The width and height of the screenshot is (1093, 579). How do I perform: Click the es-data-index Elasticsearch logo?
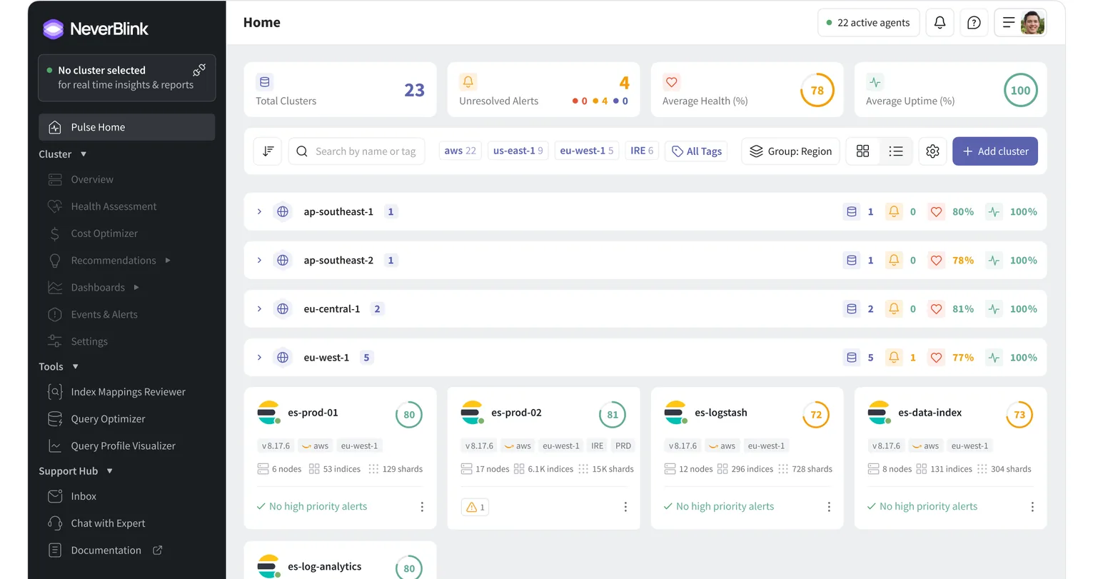[x=879, y=413]
